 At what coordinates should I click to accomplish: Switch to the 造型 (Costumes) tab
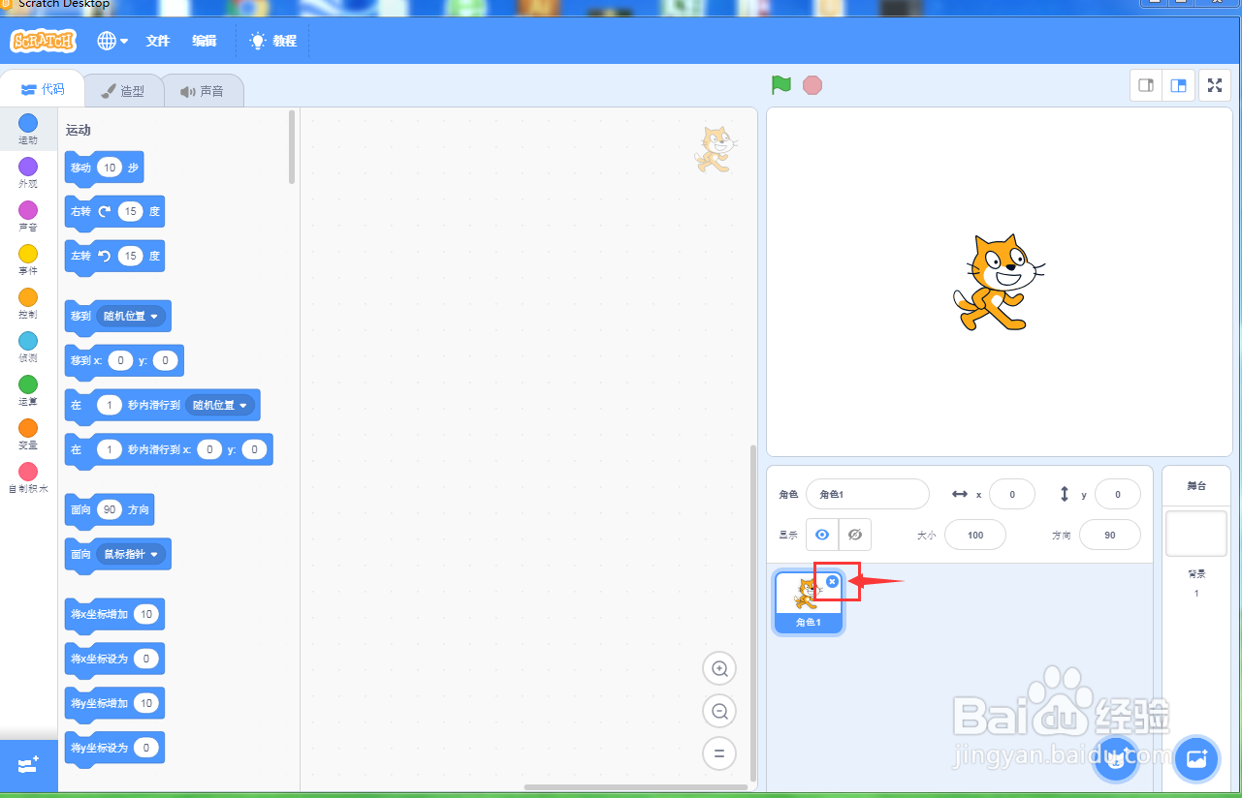click(x=124, y=89)
